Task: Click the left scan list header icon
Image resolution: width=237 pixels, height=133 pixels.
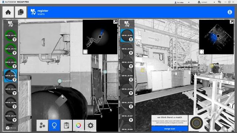Action: tap(10, 24)
